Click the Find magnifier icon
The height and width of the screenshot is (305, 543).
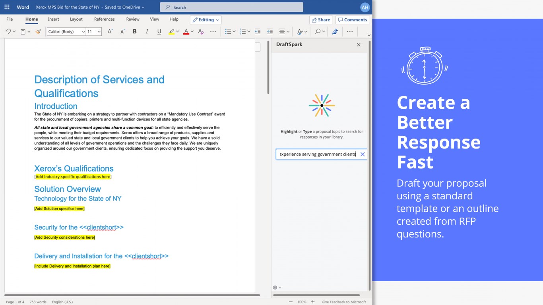tap(318, 31)
